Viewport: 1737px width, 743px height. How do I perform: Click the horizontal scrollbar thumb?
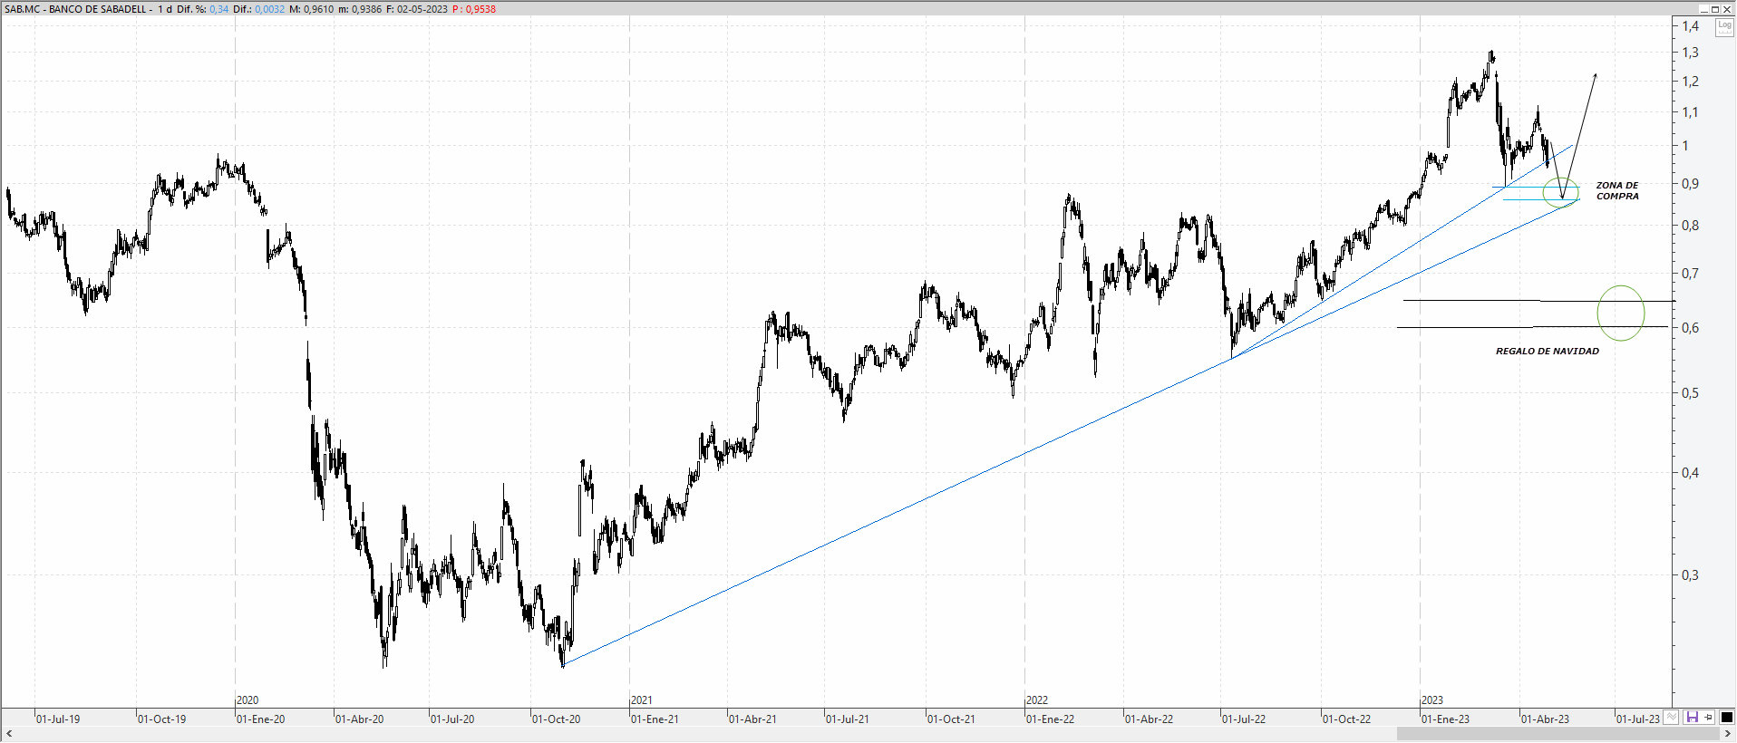pos(1558,734)
